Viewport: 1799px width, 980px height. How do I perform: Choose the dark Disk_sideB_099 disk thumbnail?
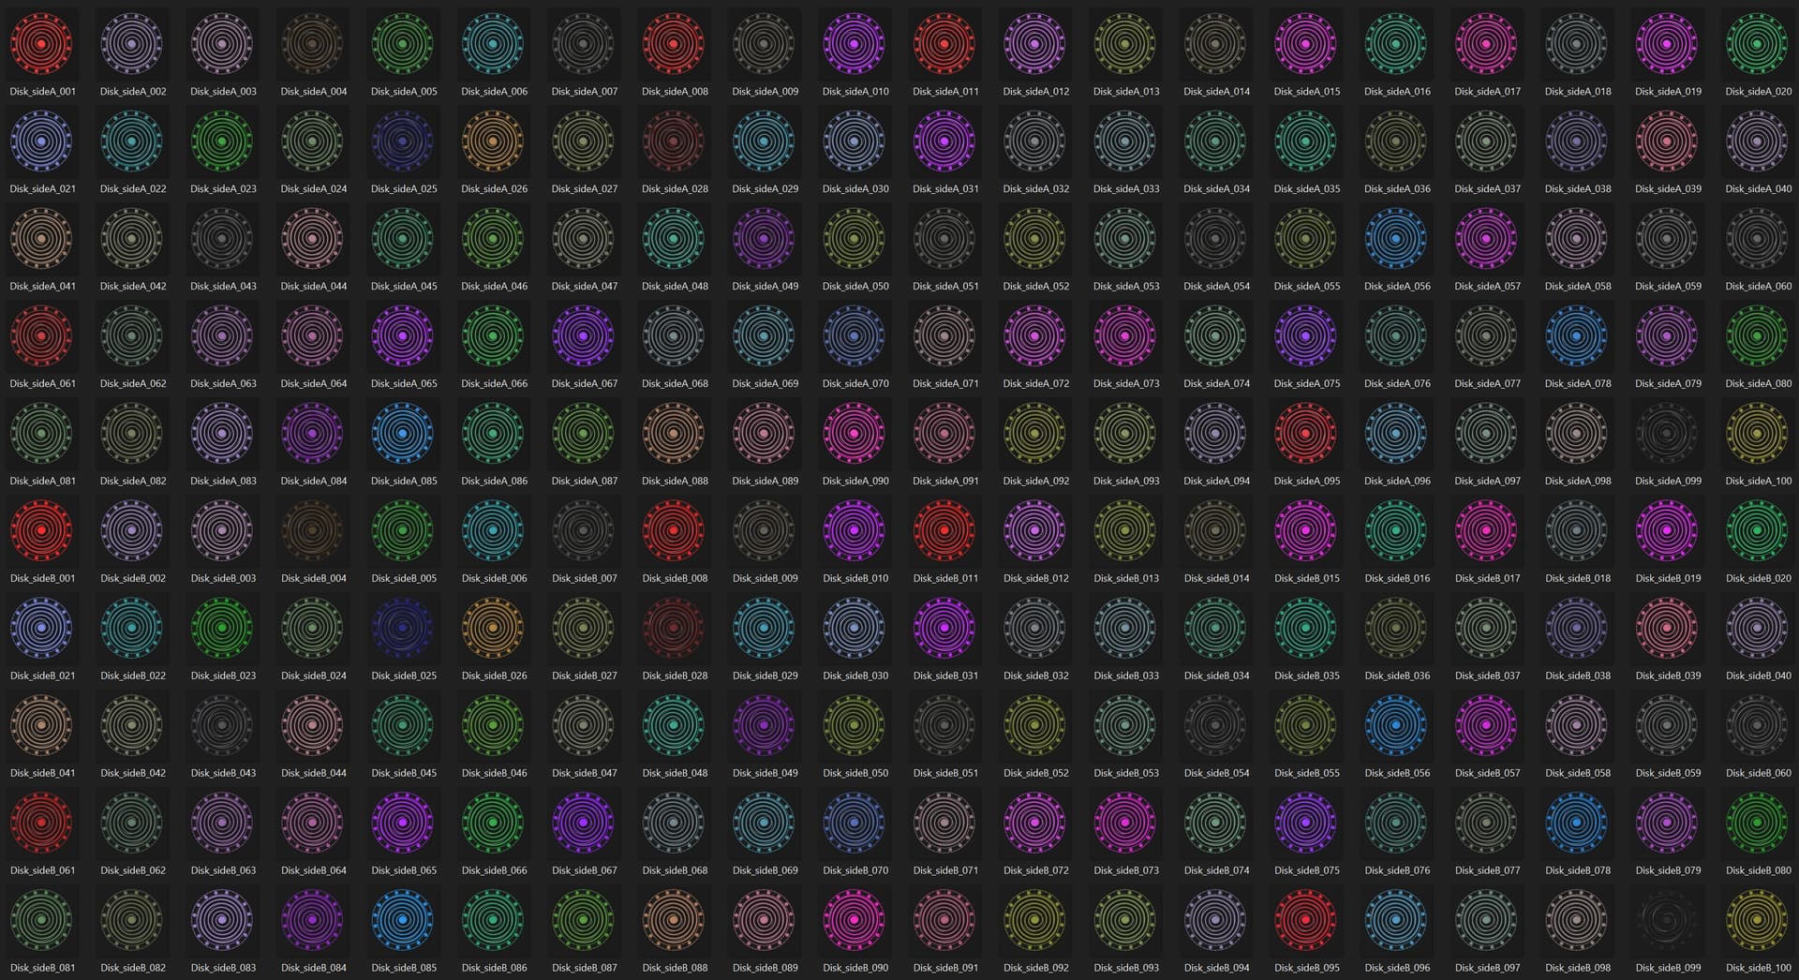click(1666, 921)
